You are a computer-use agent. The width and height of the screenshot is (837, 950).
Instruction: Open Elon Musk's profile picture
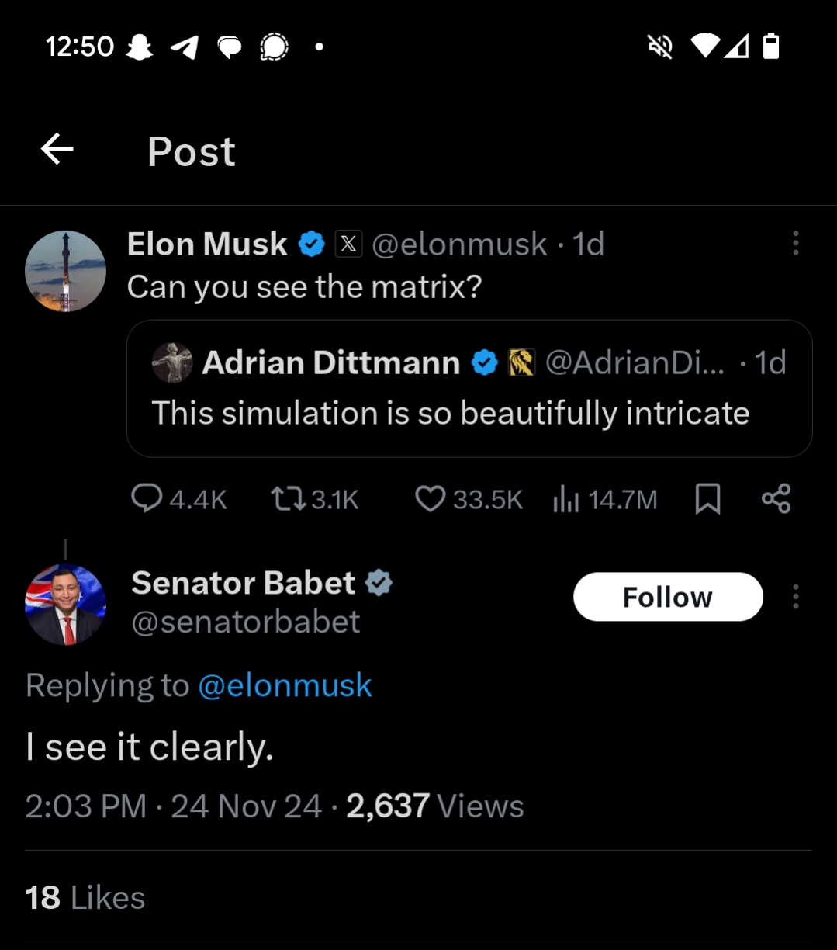pyautogui.click(x=66, y=271)
